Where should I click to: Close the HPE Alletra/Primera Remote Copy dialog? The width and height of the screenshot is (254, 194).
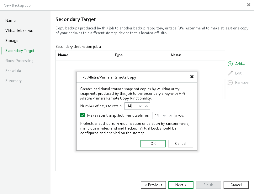pos(192,77)
